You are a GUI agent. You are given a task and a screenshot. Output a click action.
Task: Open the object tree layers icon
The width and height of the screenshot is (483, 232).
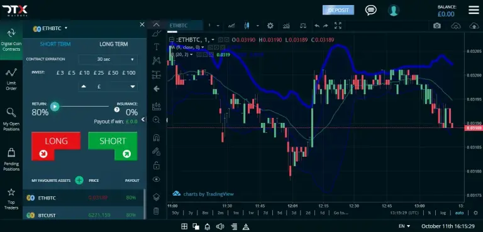[157, 197]
